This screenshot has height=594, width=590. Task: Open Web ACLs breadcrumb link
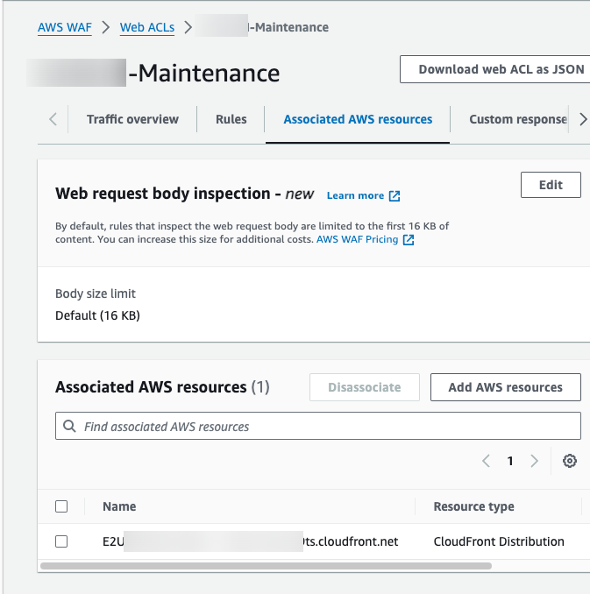click(147, 27)
